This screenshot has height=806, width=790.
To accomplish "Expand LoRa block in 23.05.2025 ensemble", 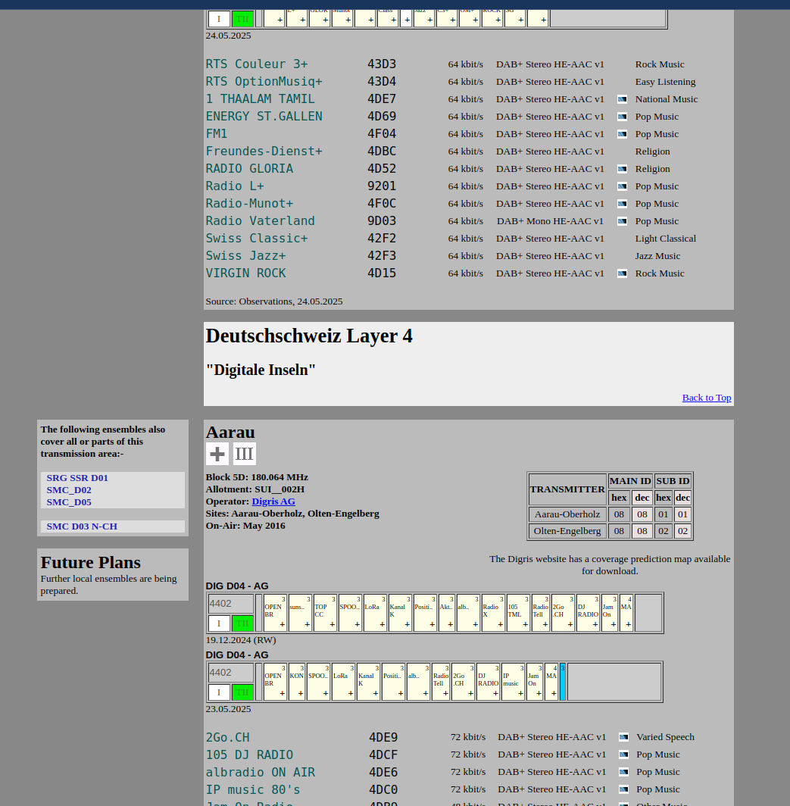I will tap(343, 682).
